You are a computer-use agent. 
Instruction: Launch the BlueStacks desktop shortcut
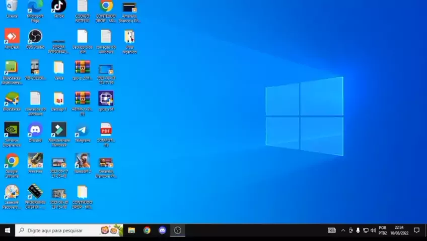[12, 101]
